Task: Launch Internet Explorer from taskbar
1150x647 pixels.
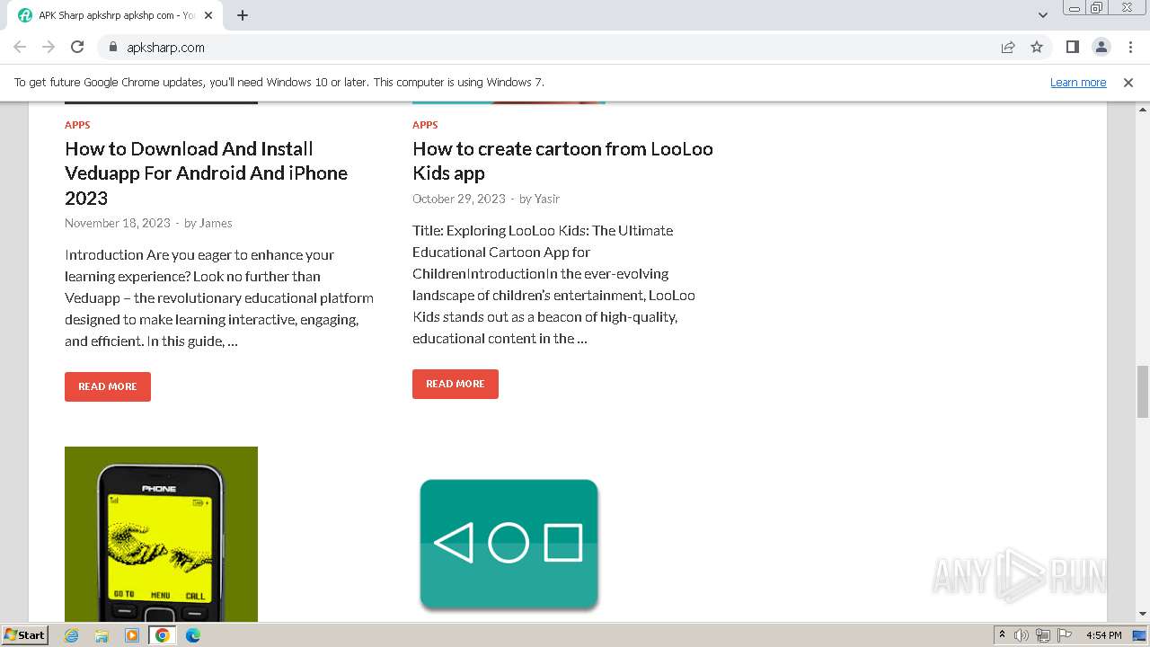Action: tap(72, 635)
